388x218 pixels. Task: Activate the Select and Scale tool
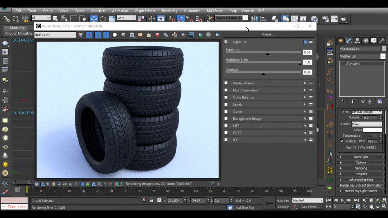pyautogui.click(x=112, y=18)
